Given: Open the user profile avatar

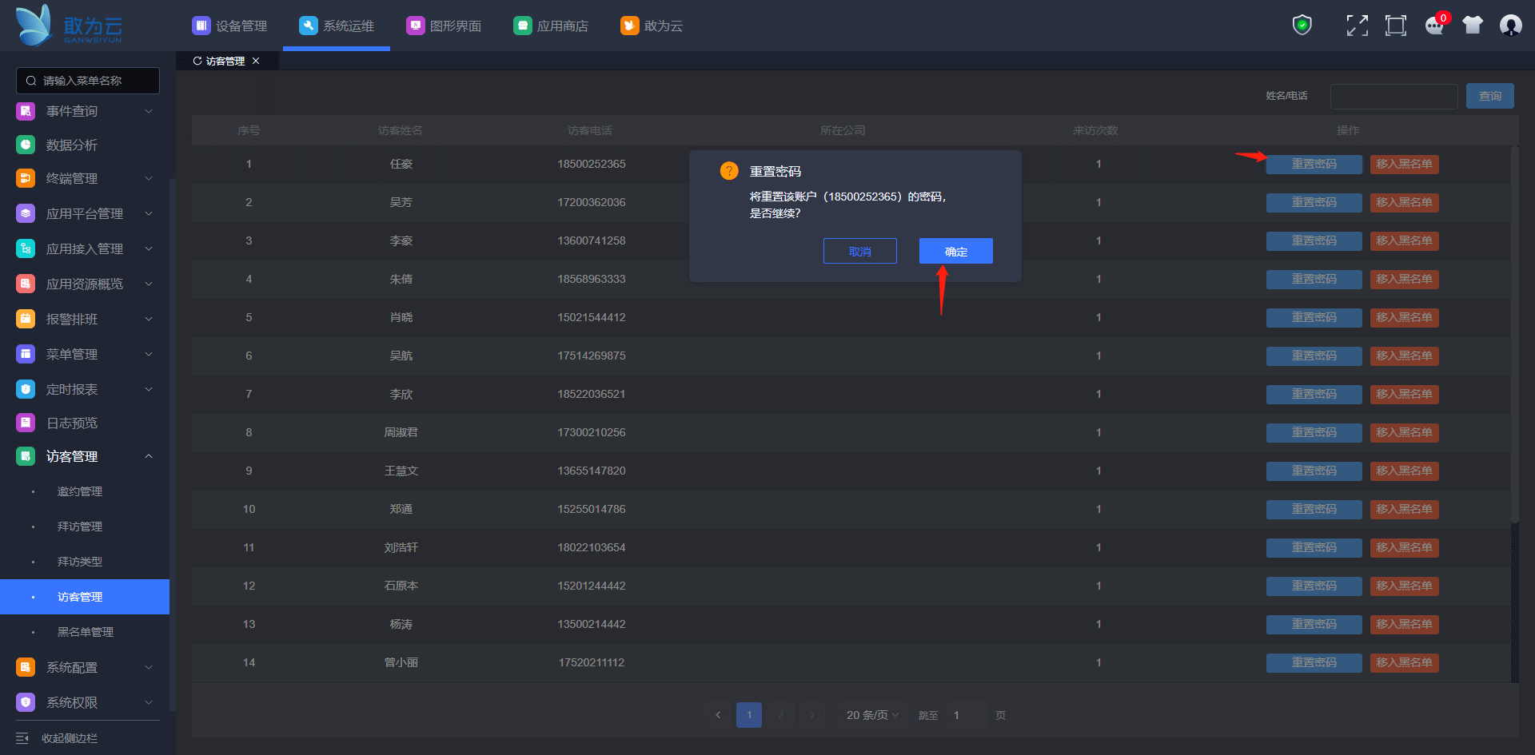Looking at the screenshot, I should pyautogui.click(x=1510, y=26).
